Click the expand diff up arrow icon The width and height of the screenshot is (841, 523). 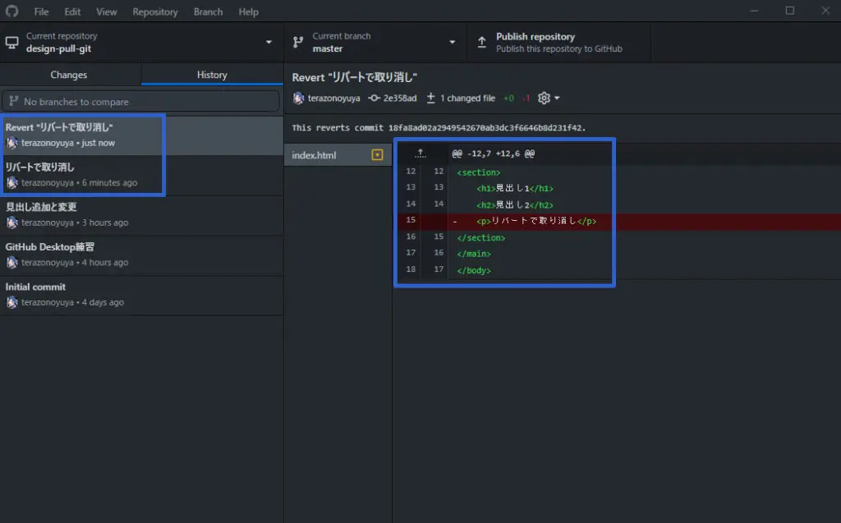(x=420, y=154)
